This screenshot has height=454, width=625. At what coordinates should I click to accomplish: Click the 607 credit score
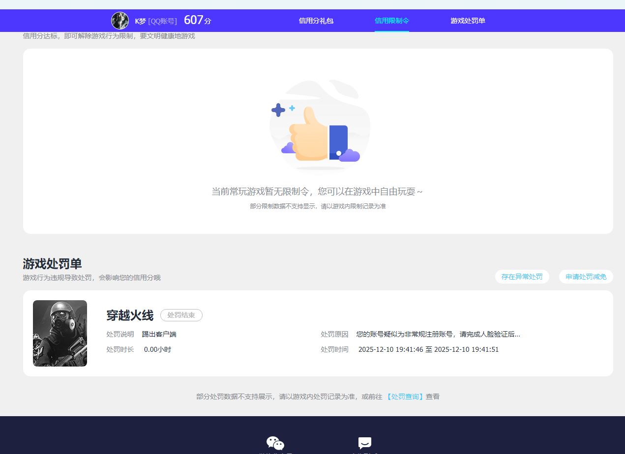193,20
